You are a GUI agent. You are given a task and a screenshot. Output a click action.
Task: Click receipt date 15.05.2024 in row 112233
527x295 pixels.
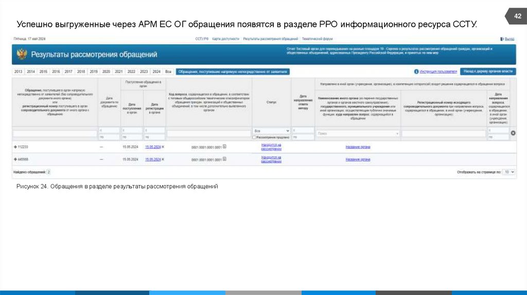[130, 147]
